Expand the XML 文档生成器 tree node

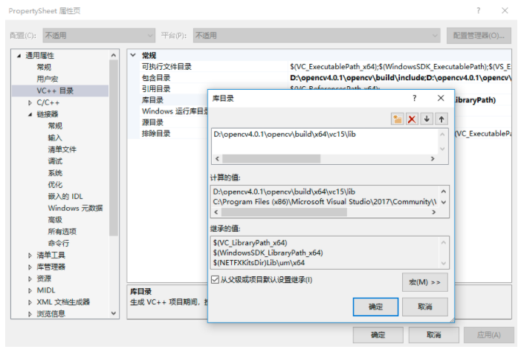[x=30, y=302]
